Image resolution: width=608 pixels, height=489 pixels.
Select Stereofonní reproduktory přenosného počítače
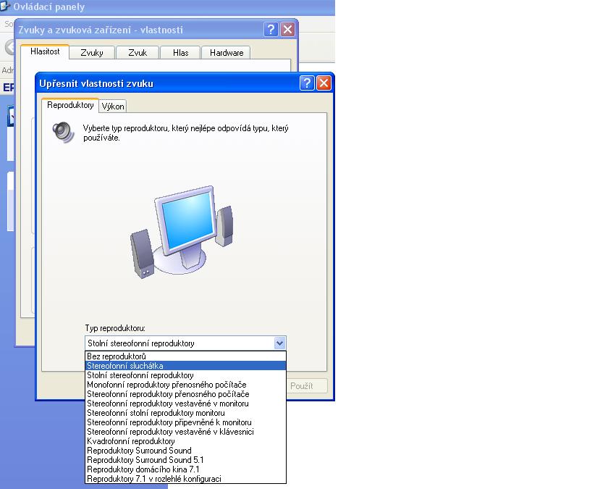(185, 394)
